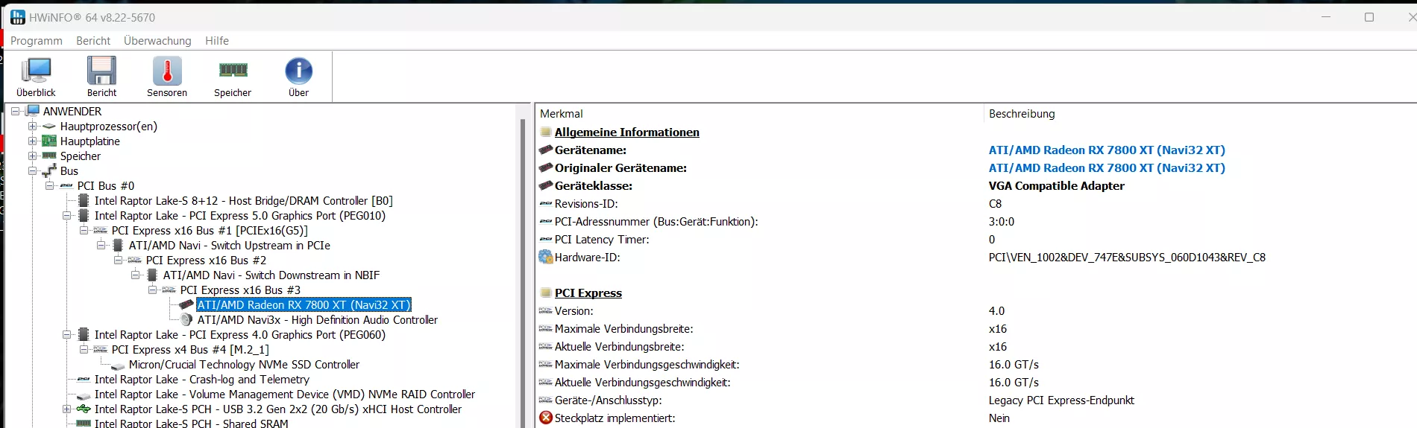
Task: Select ATI/AMD Navi Switch Downstream in NBIF
Action: tap(271, 275)
